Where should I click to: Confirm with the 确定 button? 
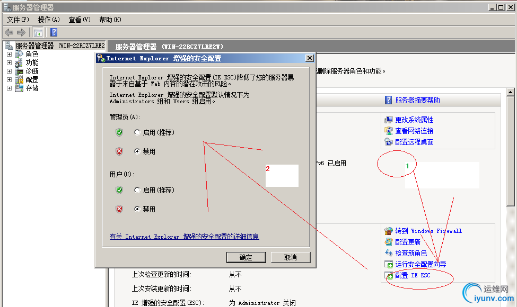point(246,257)
